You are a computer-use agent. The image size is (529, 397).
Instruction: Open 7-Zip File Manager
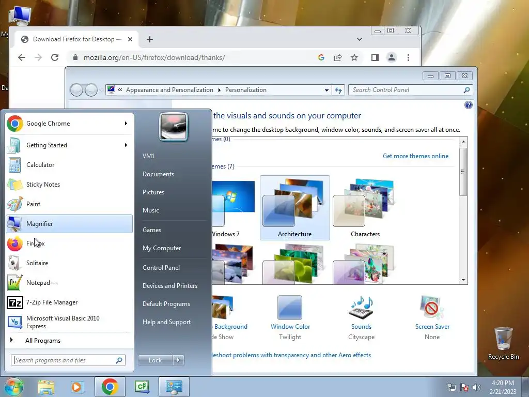coord(69,302)
